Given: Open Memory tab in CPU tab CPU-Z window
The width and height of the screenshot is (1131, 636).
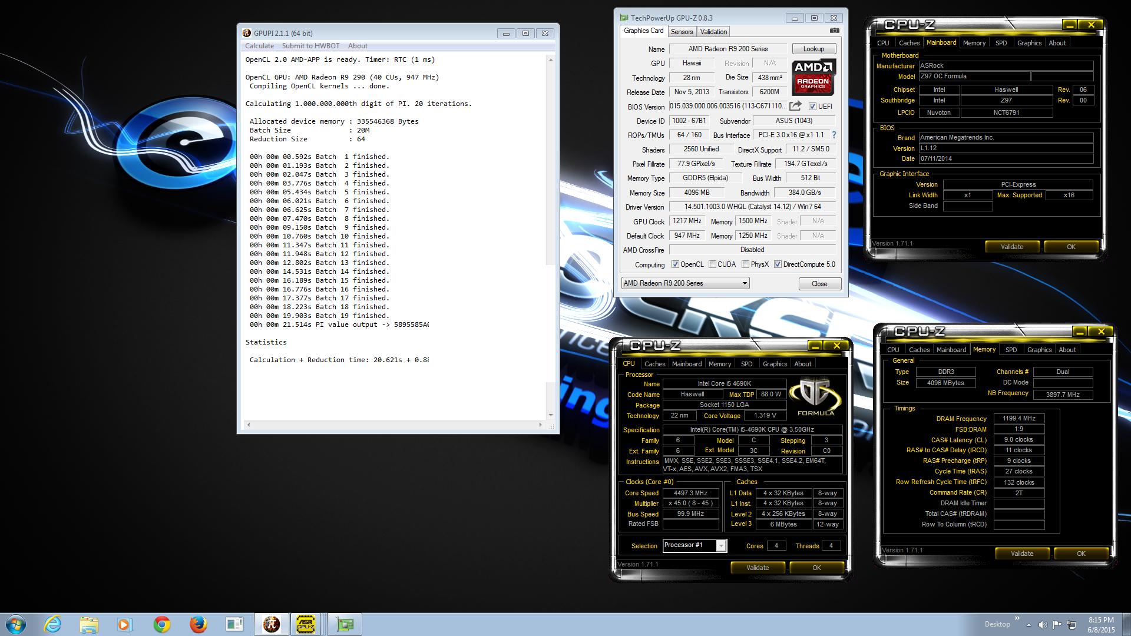Looking at the screenshot, I should tap(719, 364).
